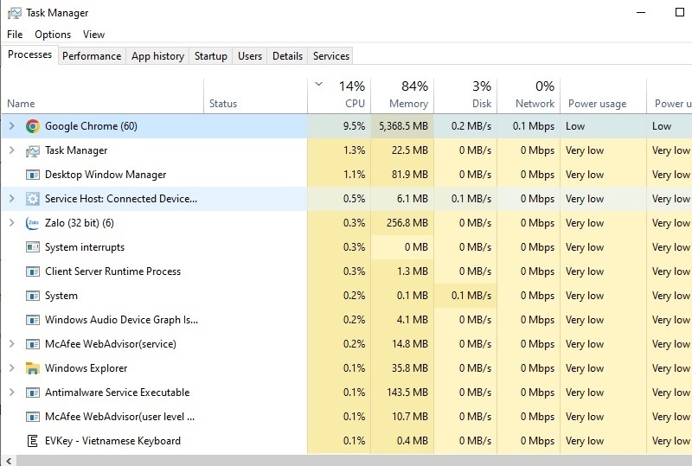Open the Options menu
Screen dimensions: 692x466
[53, 35]
